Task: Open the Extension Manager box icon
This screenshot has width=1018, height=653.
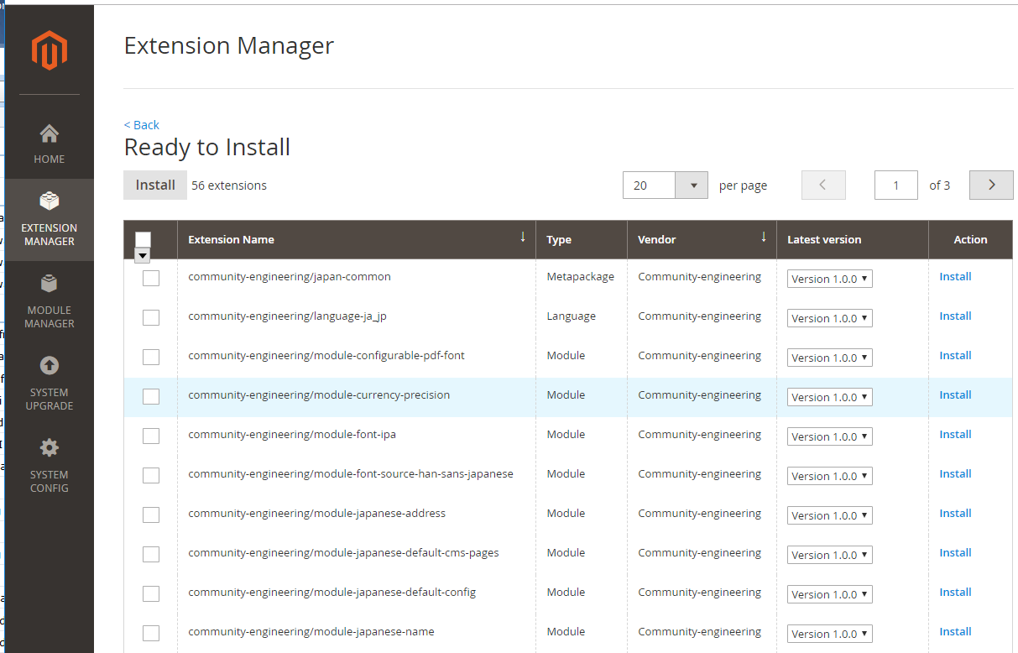Action: pyautogui.click(x=50, y=201)
